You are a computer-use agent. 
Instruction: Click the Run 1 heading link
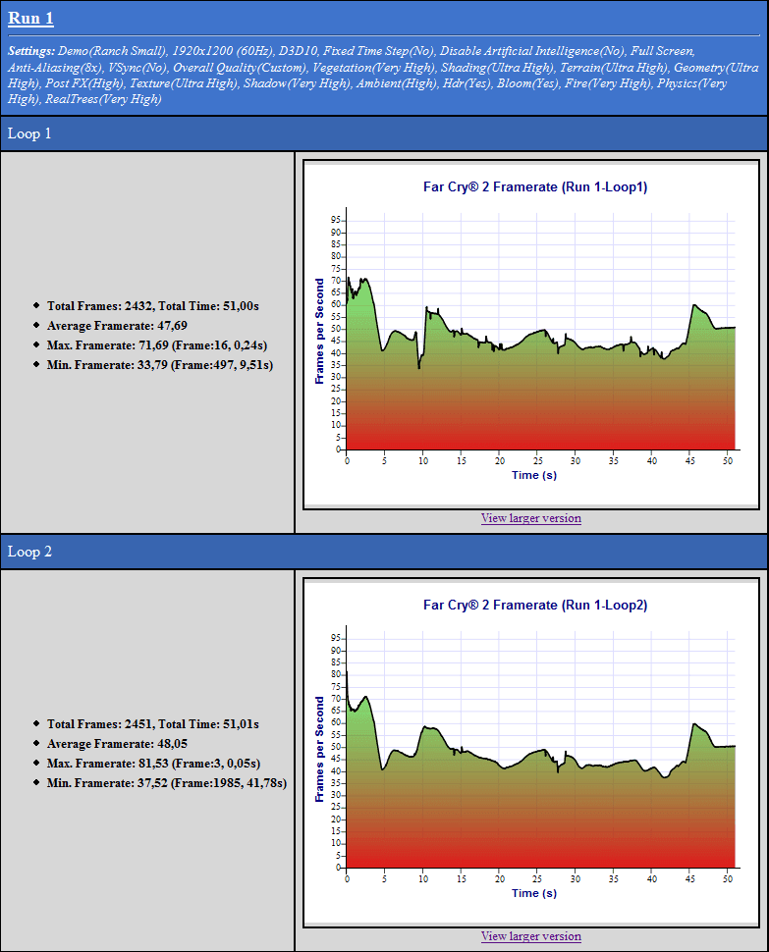[x=31, y=19]
